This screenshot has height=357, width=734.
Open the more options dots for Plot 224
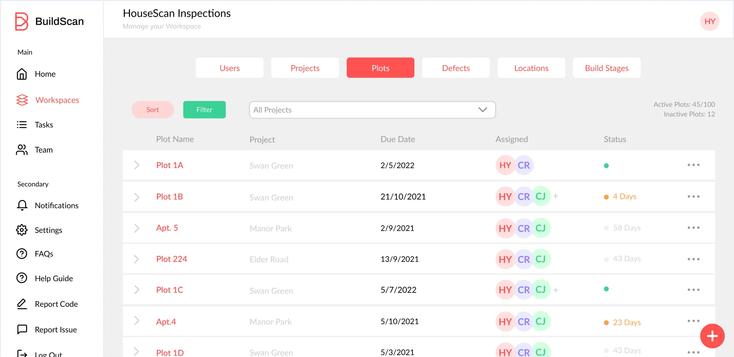tap(693, 259)
